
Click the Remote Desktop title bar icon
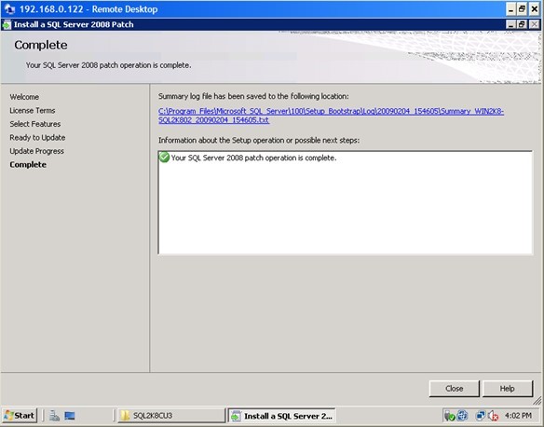(x=9, y=9)
